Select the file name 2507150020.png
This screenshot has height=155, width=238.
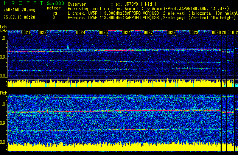click(19, 10)
